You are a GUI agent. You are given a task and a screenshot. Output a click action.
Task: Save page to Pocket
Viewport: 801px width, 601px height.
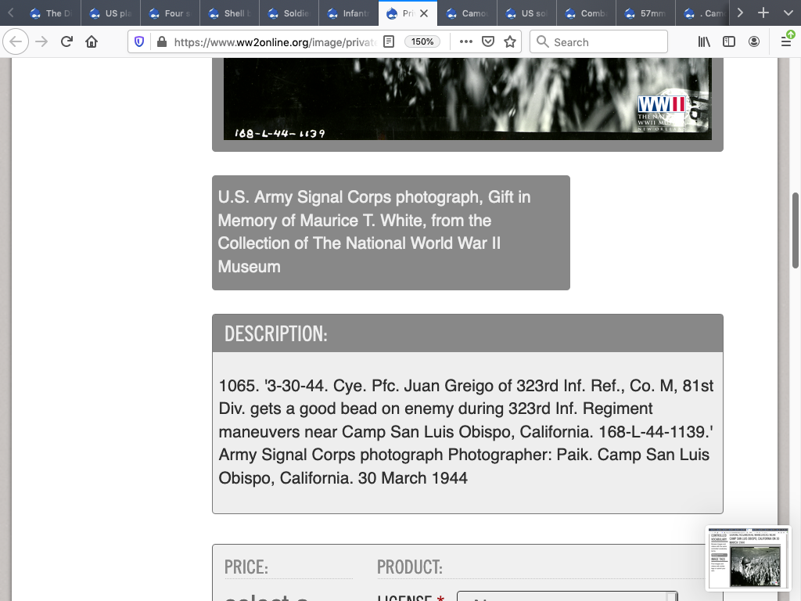coord(488,42)
